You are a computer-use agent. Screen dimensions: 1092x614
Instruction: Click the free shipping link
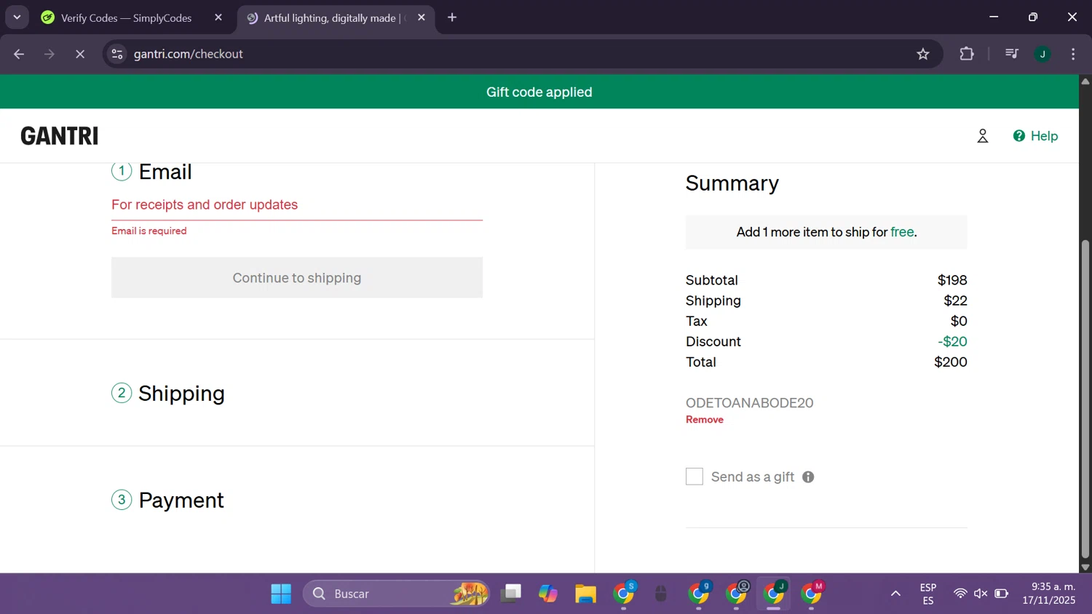point(902,232)
